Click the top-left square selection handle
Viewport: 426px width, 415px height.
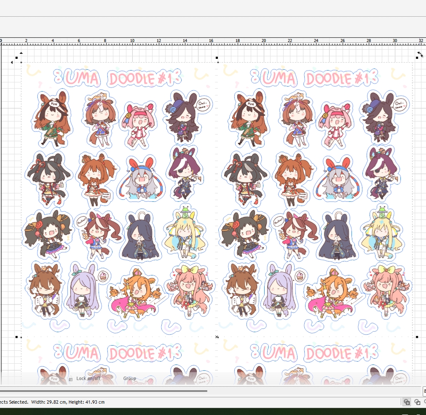point(17,58)
